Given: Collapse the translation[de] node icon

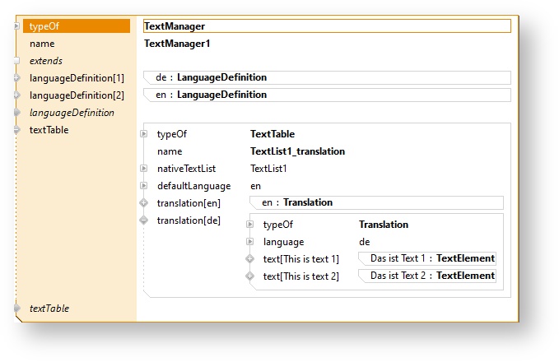Looking at the screenshot, I should pyautogui.click(x=144, y=220).
